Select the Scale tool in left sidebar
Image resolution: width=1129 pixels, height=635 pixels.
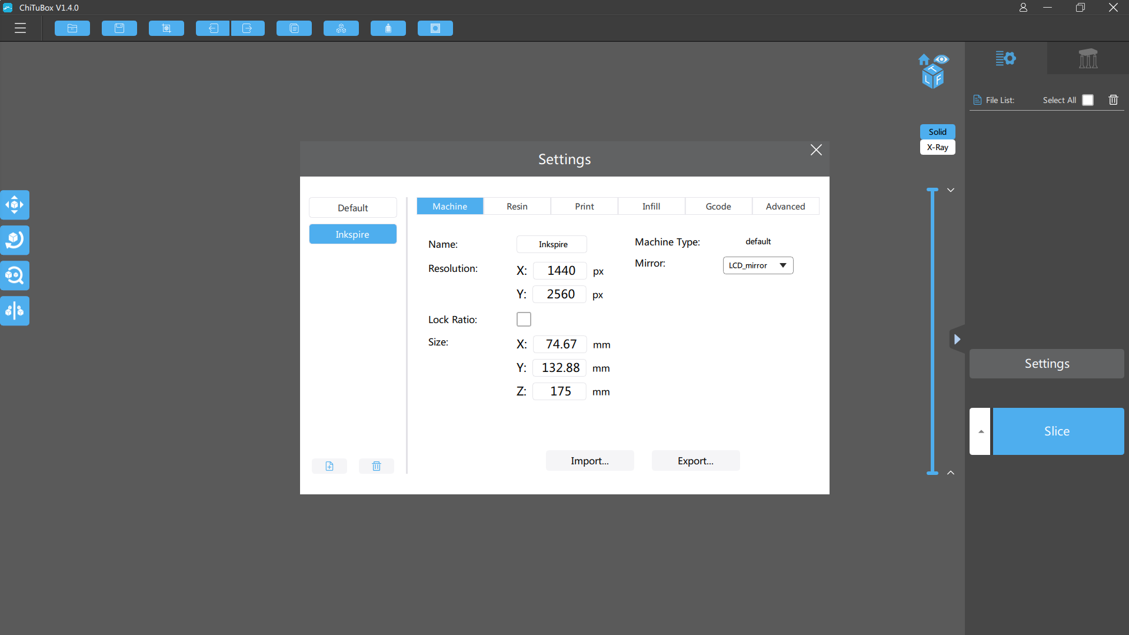click(x=15, y=275)
